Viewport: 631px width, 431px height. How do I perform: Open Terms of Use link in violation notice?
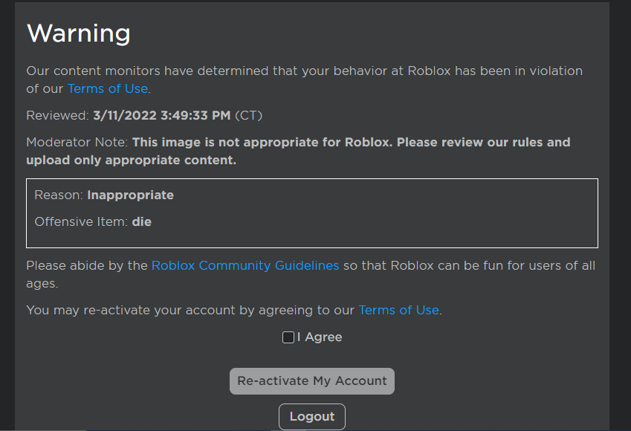108,88
